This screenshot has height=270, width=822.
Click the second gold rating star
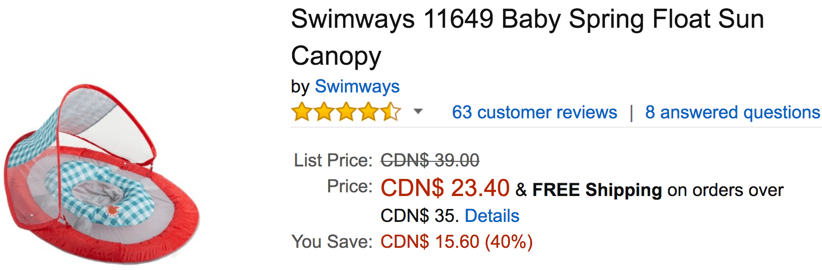[x=324, y=112]
